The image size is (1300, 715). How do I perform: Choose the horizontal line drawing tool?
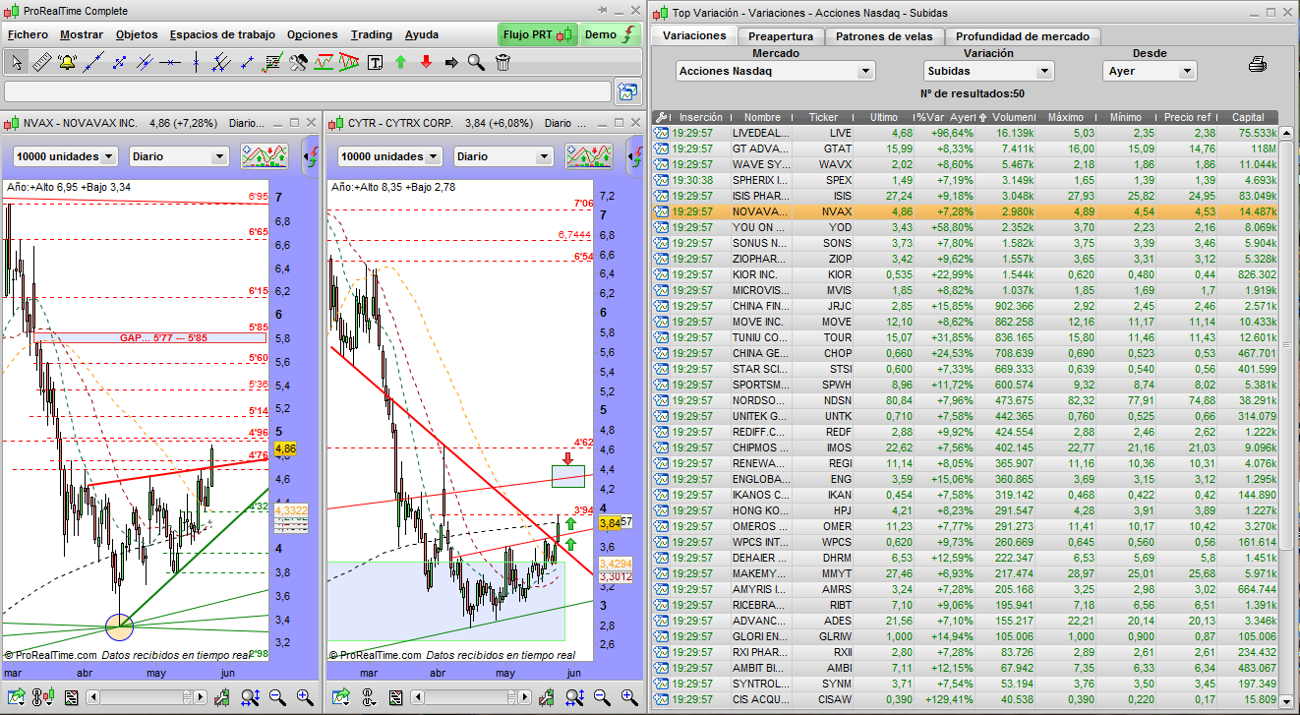coord(170,63)
